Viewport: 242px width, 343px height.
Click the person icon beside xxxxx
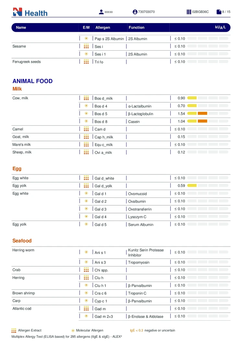pyautogui.click(x=101, y=12)
